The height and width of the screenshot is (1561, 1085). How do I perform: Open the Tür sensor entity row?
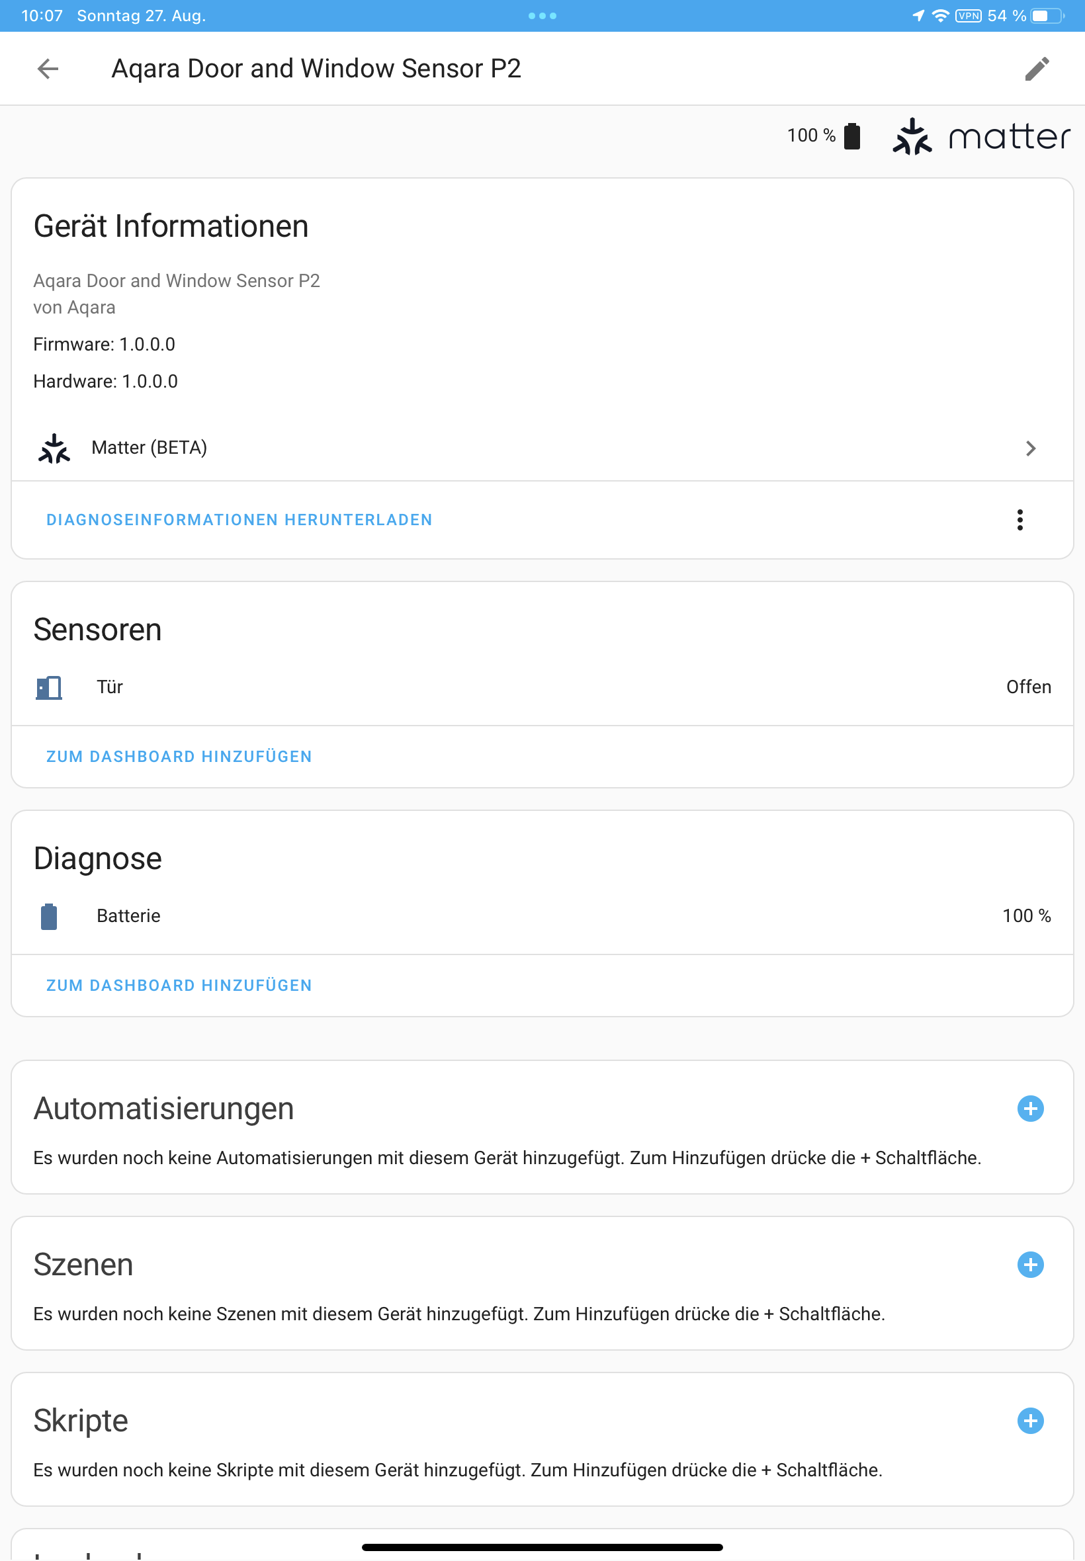pos(110,687)
